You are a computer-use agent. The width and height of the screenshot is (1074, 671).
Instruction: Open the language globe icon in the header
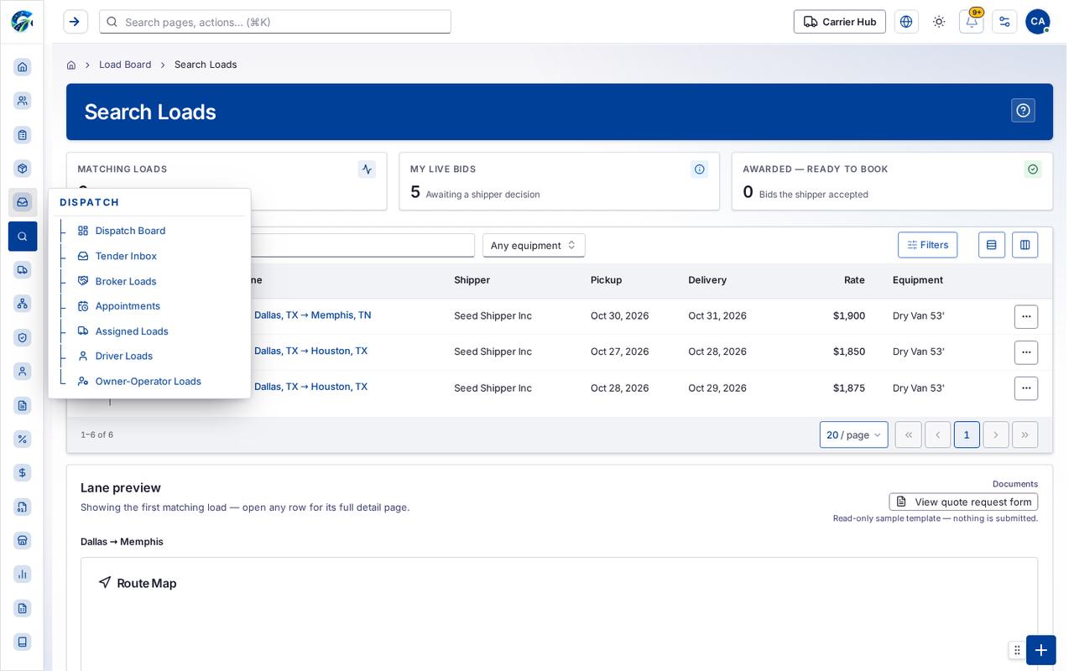click(906, 22)
